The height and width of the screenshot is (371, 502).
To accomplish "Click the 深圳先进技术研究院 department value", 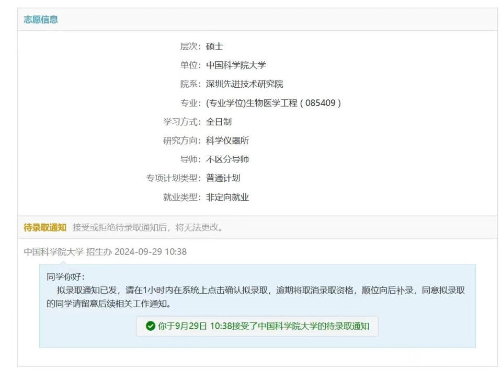I will pos(244,84).
